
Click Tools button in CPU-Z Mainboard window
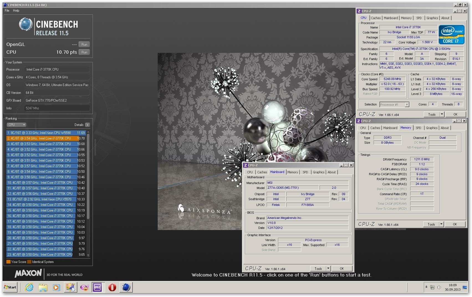318,268
